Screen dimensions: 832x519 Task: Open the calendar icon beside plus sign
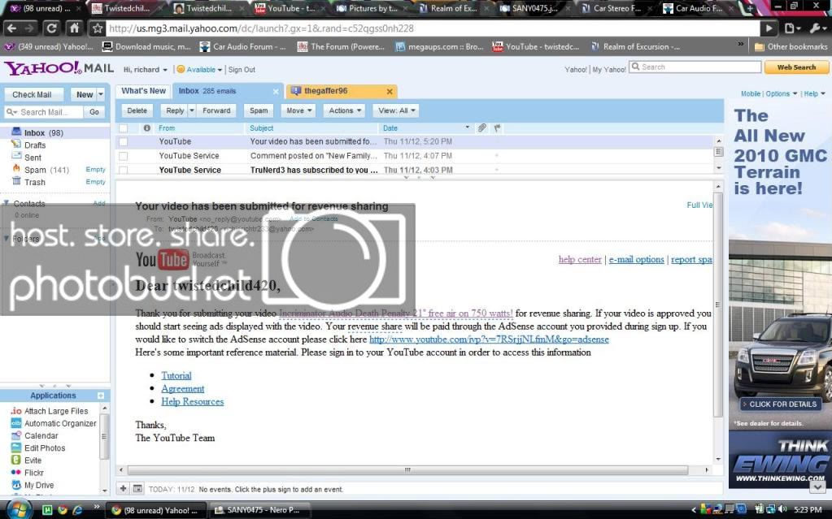[137, 488]
